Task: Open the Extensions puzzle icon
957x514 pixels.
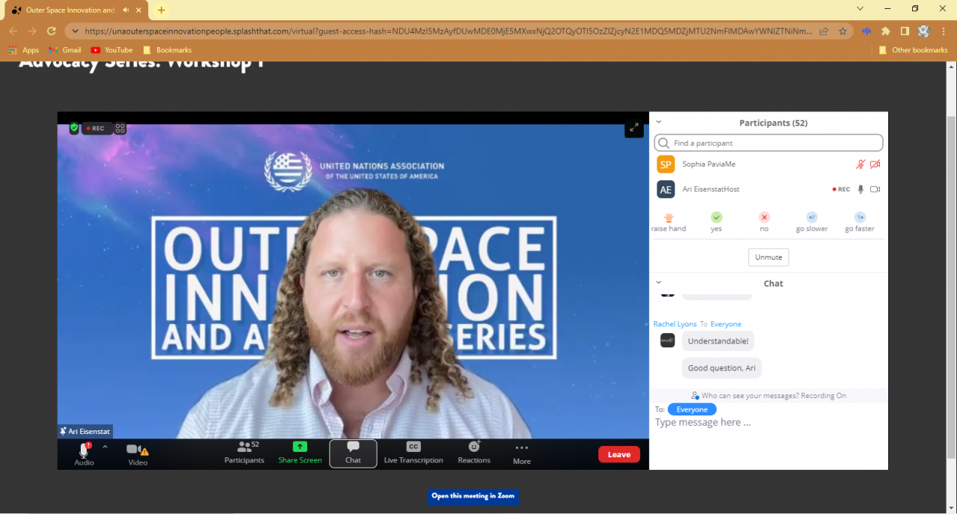Action: 886,31
